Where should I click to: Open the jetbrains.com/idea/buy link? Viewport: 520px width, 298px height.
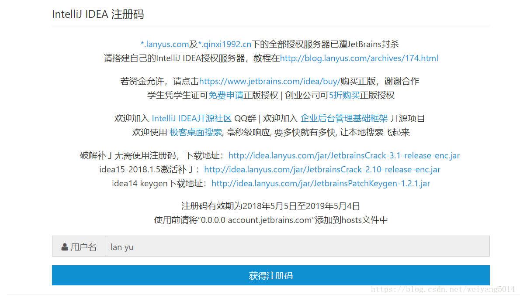click(270, 82)
